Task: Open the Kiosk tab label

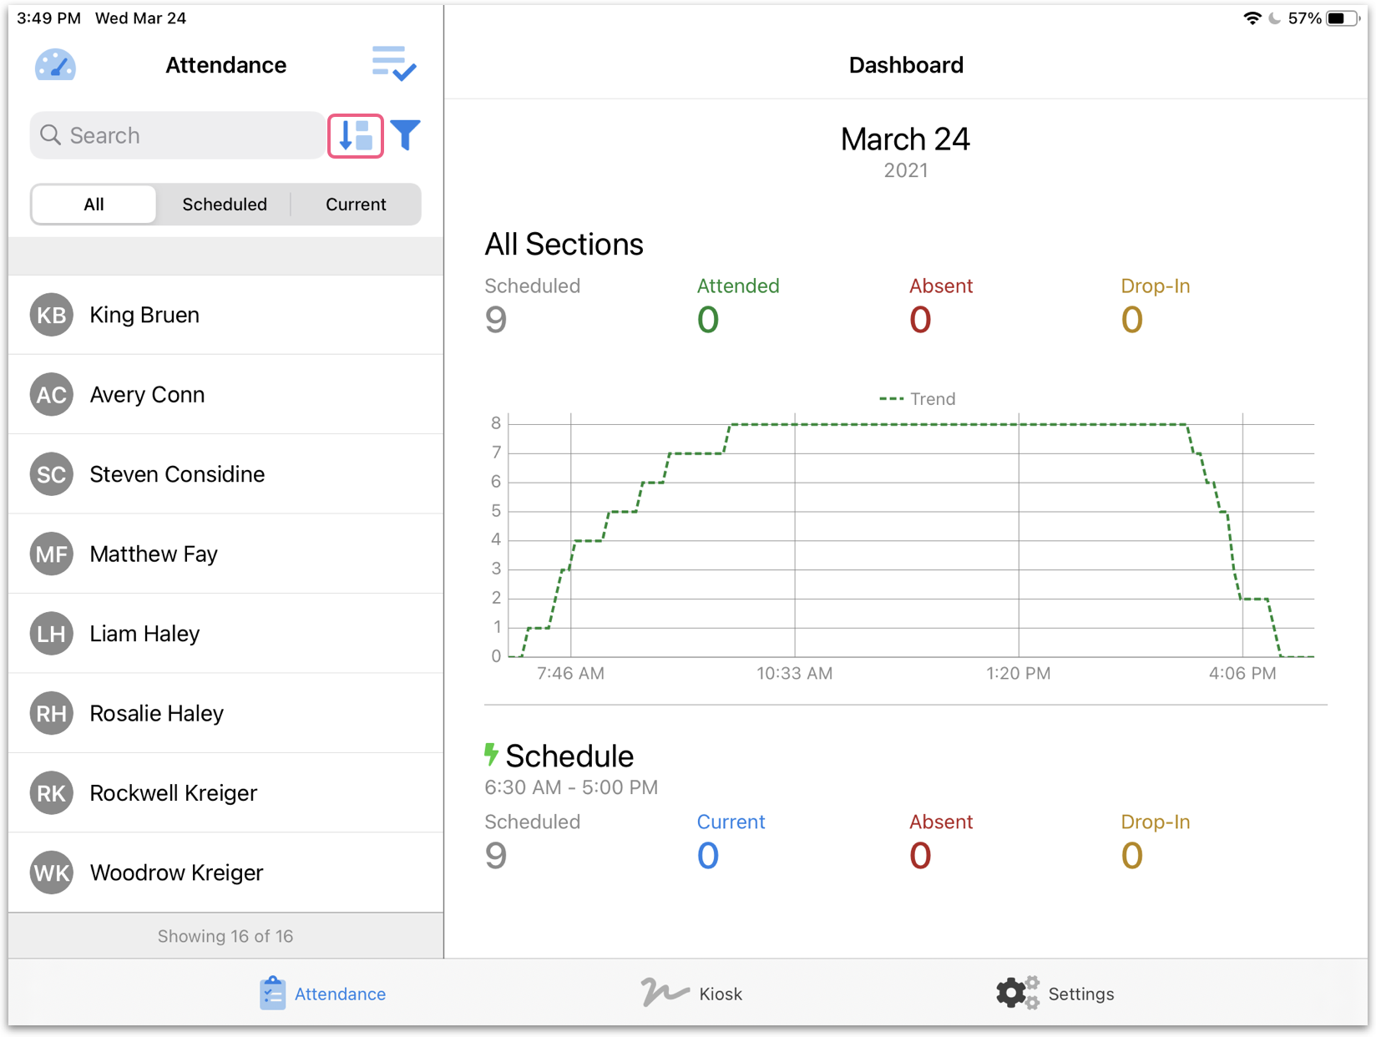Action: 721,994
